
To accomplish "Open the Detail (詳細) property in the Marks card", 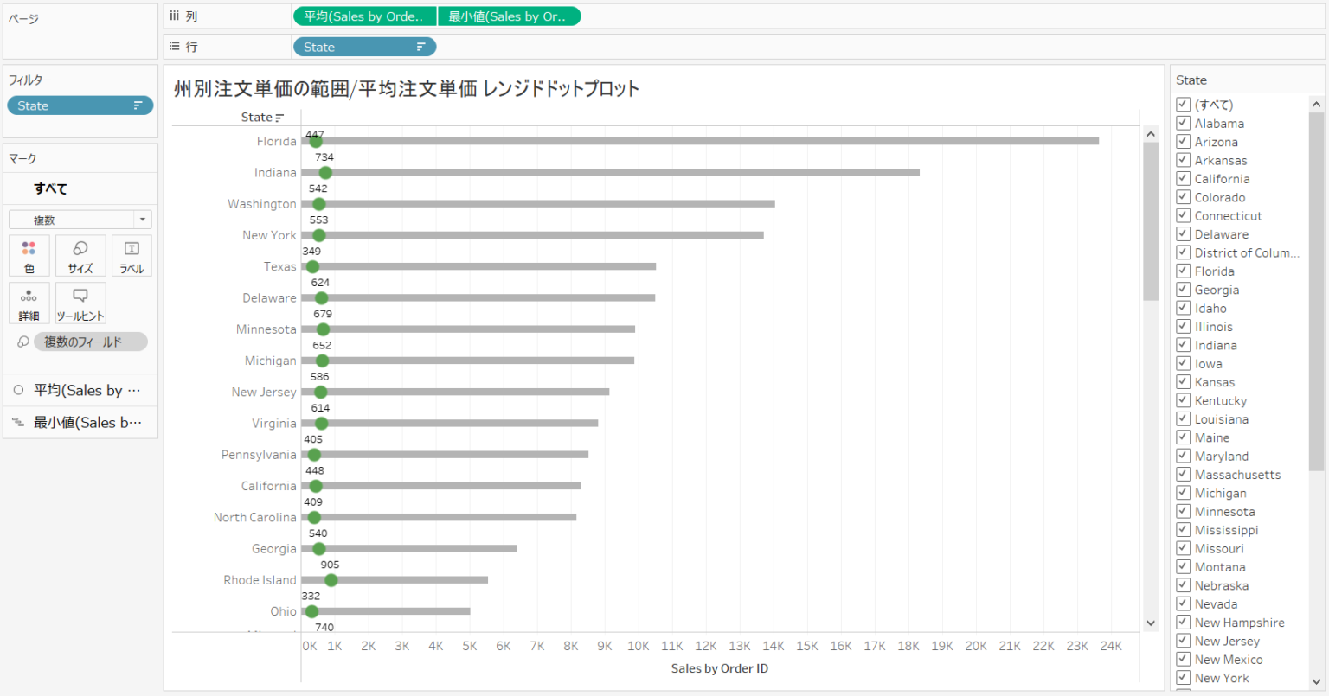I will [x=29, y=303].
